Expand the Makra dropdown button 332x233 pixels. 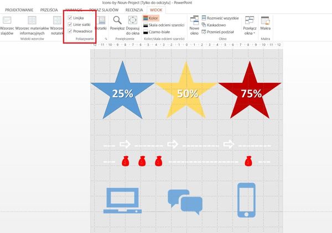coord(266,26)
